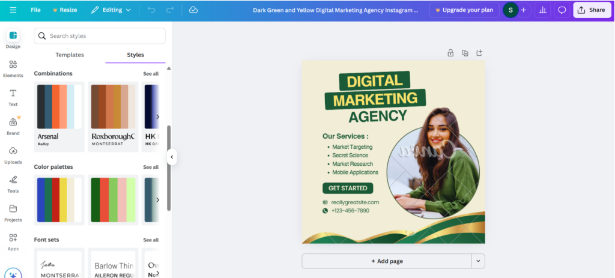Open the Editing mode dropdown
This screenshot has height=278, width=615.
[111, 10]
